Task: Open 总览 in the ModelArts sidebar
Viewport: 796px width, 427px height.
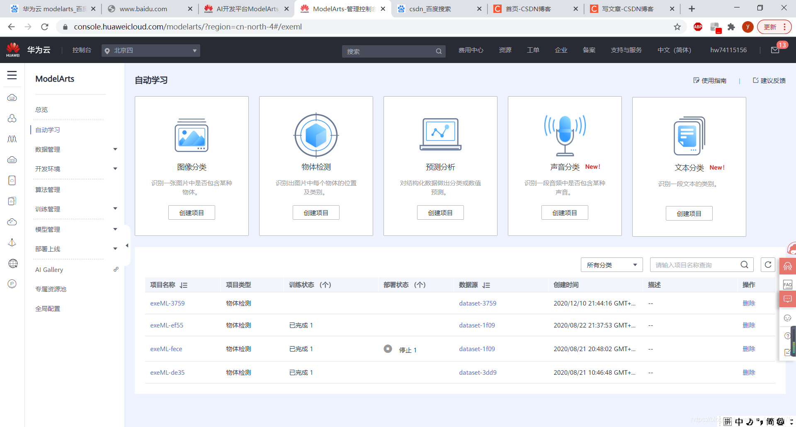Action: click(x=41, y=109)
